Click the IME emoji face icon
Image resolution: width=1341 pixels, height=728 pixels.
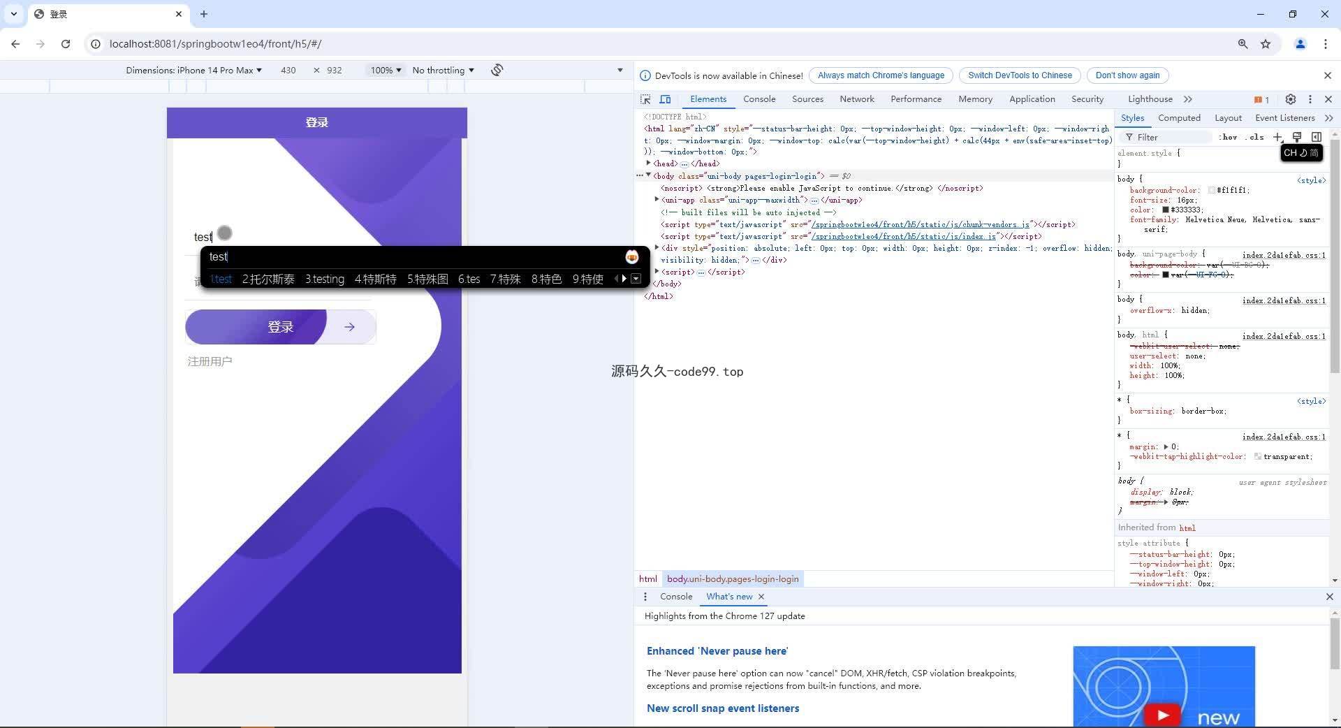(x=632, y=256)
